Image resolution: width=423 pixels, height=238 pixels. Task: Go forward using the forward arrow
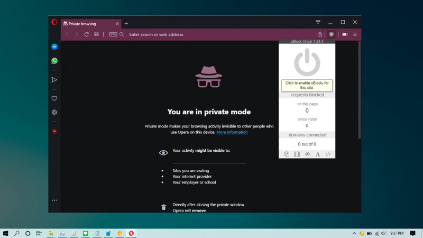coord(77,34)
